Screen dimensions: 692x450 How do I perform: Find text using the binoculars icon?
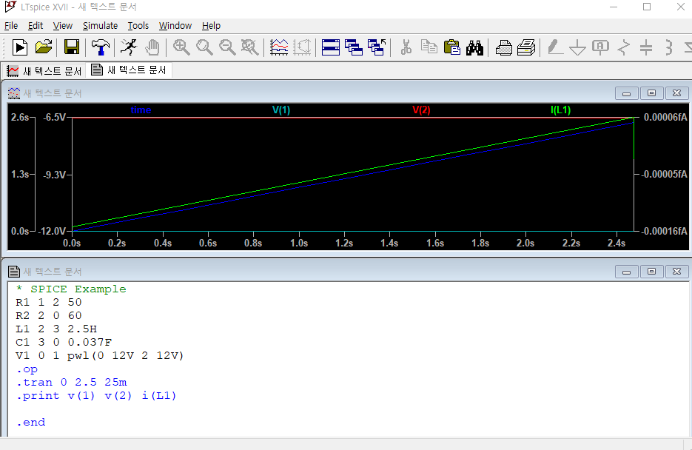click(x=474, y=47)
